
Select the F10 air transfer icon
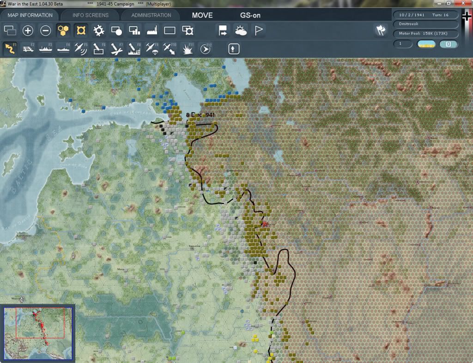(170, 48)
